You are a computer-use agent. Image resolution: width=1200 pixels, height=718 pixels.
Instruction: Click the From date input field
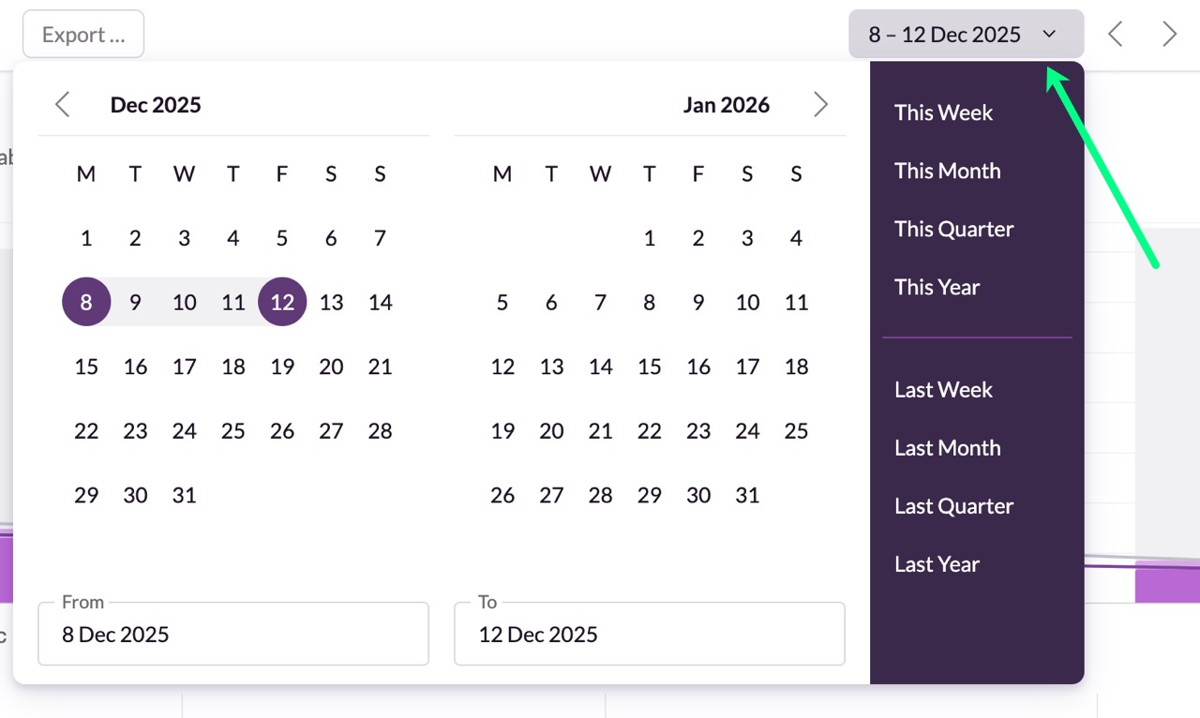(x=232, y=635)
